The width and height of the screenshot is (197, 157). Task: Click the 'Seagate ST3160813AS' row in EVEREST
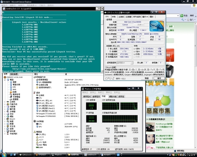pyautogui.click(x=57, y=113)
